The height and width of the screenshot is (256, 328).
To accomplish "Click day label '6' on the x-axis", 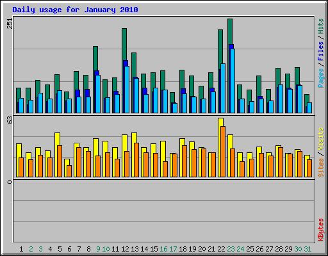I will pos(69,249).
